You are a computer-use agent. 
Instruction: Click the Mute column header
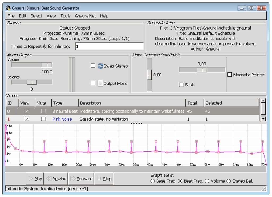click(x=43, y=103)
